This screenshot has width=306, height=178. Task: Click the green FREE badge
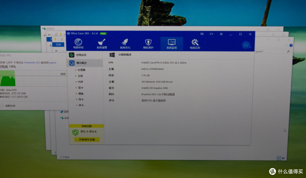pyautogui.click(x=103, y=33)
